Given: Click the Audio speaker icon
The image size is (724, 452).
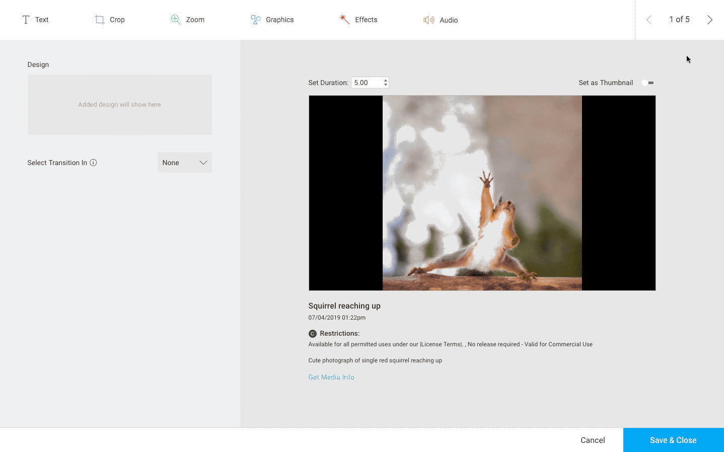Looking at the screenshot, I should pos(429,20).
